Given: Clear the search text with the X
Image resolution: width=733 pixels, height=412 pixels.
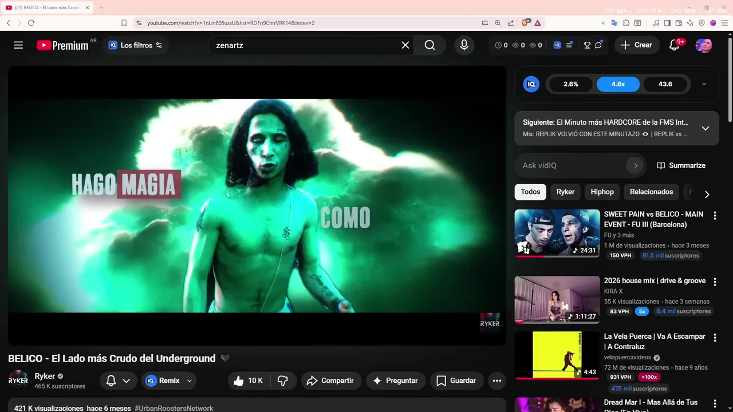Looking at the screenshot, I should 405,45.
